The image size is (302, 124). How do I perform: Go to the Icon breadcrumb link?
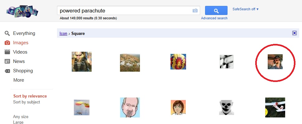(63, 34)
